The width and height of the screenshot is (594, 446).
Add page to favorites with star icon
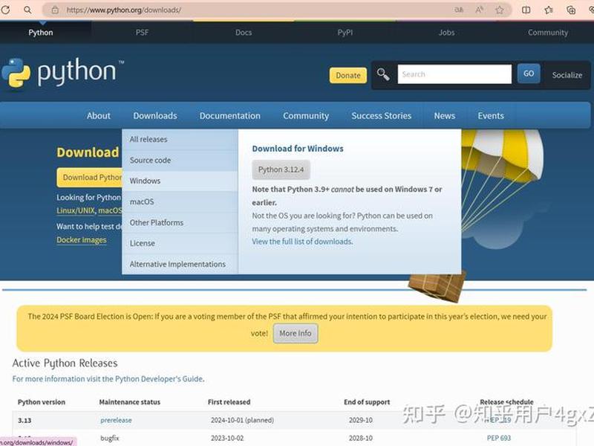(500, 10)
